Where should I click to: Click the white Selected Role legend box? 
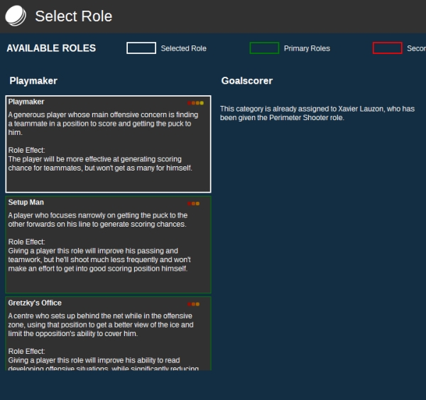pos(141,48)
